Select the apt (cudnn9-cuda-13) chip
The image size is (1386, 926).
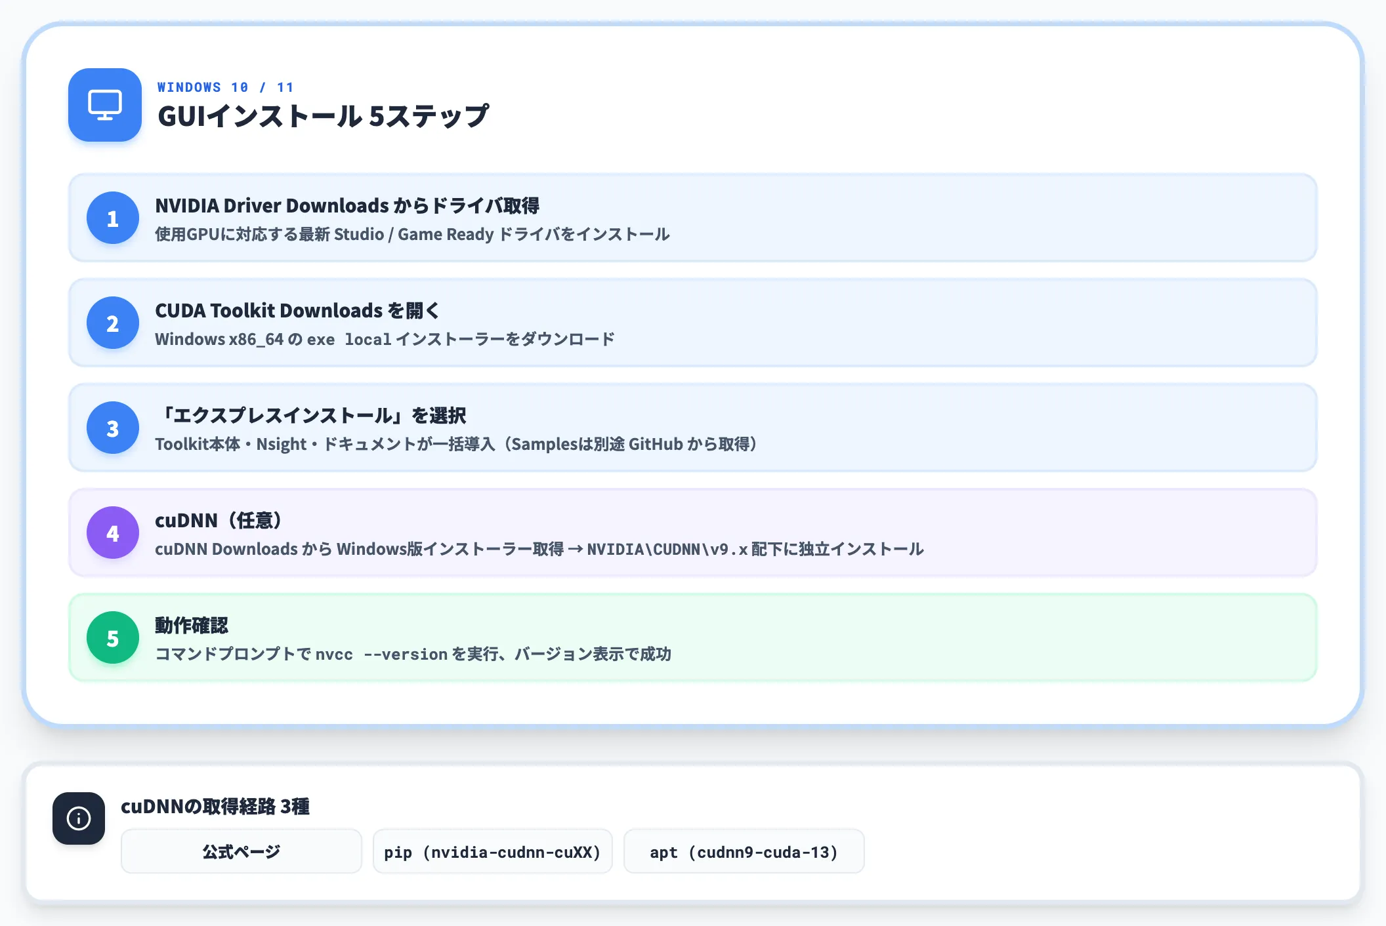coord(744,851)
